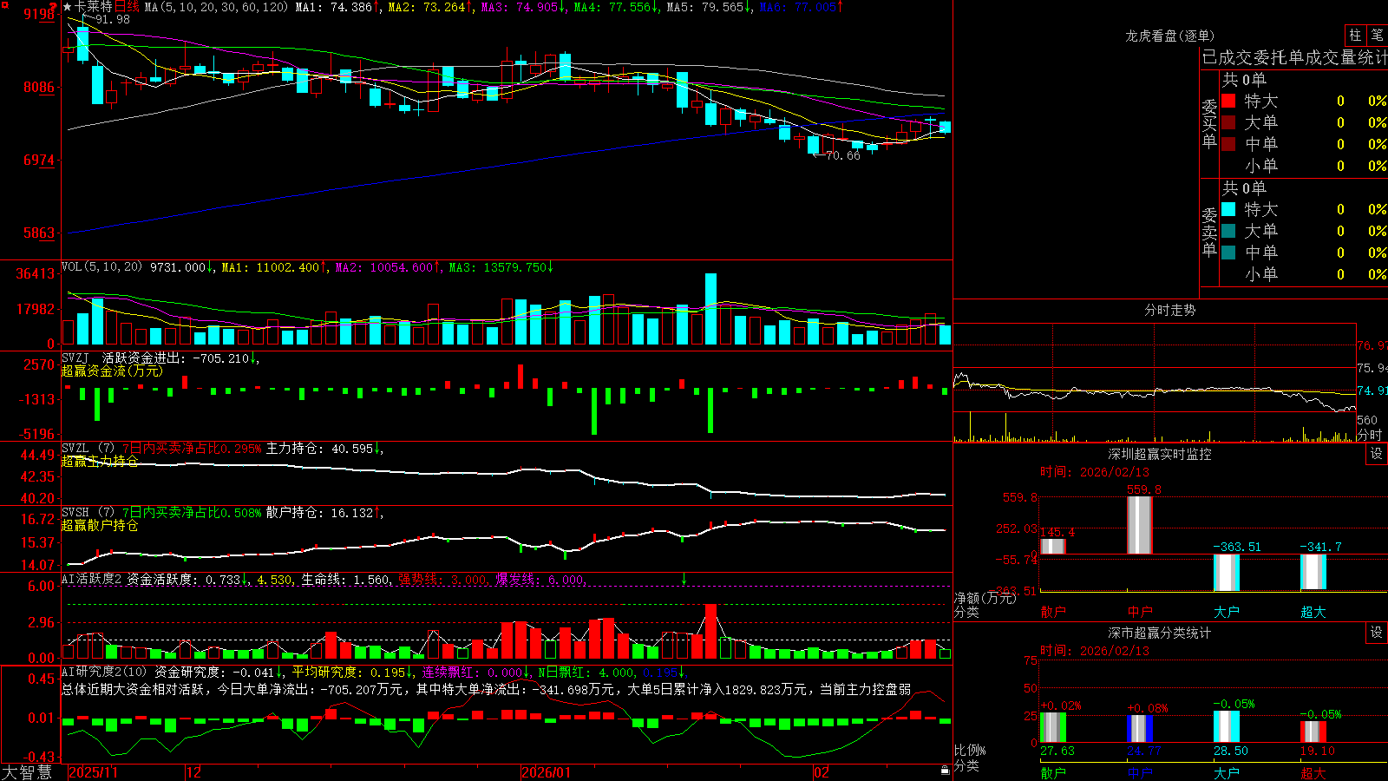Select the 02 month marker on the date axis

coord(822,772)
